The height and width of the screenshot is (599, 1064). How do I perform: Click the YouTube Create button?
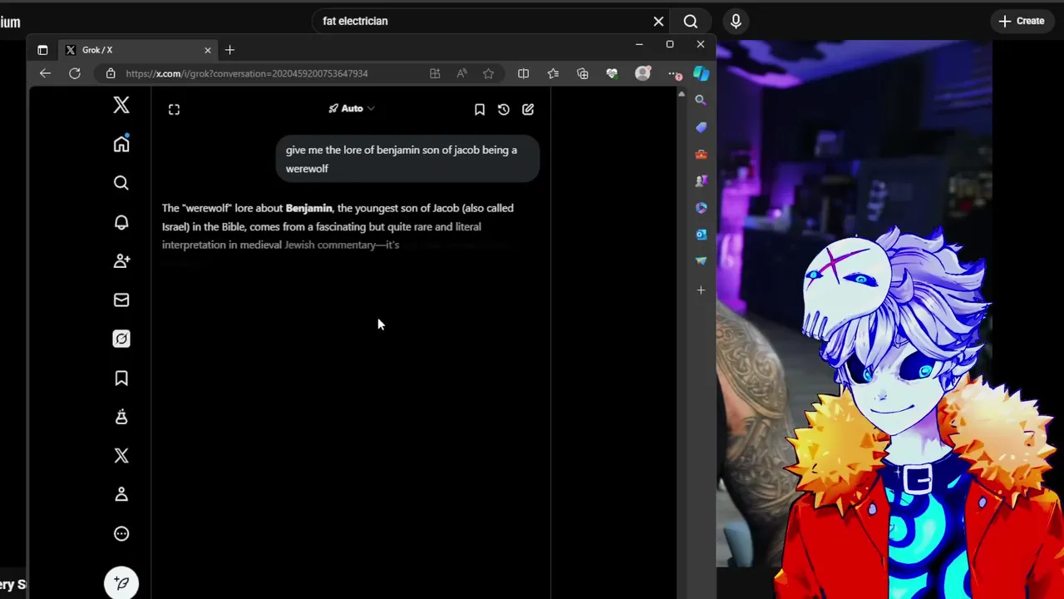point(1022,21)
